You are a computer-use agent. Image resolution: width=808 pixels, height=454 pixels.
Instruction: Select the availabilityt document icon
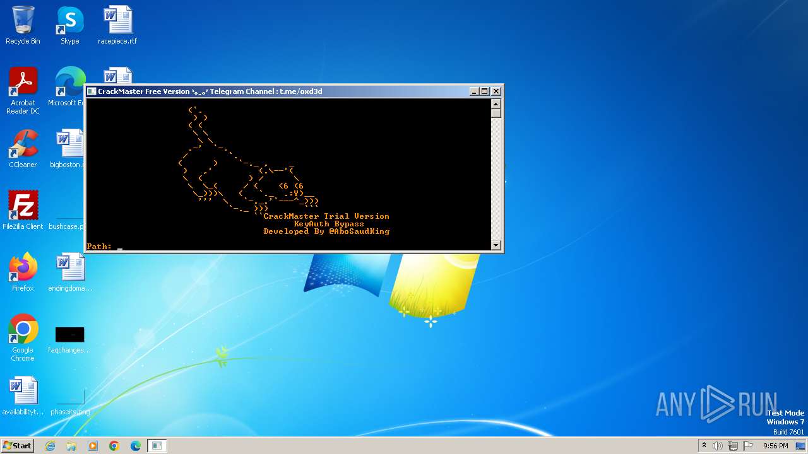coord(23,396)
